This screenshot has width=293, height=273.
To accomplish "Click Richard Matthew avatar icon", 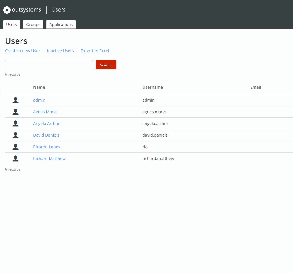I will coord(15,158).
